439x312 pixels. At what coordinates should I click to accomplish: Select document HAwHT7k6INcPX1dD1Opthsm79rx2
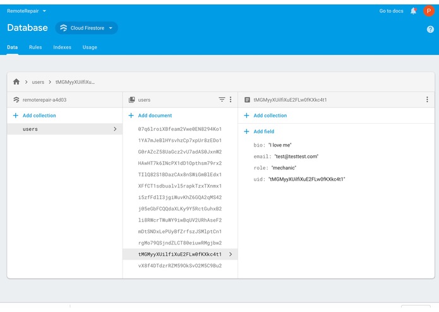pos(180,163)
